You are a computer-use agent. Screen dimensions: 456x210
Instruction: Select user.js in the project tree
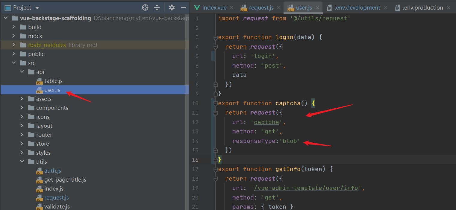[52, 90]
